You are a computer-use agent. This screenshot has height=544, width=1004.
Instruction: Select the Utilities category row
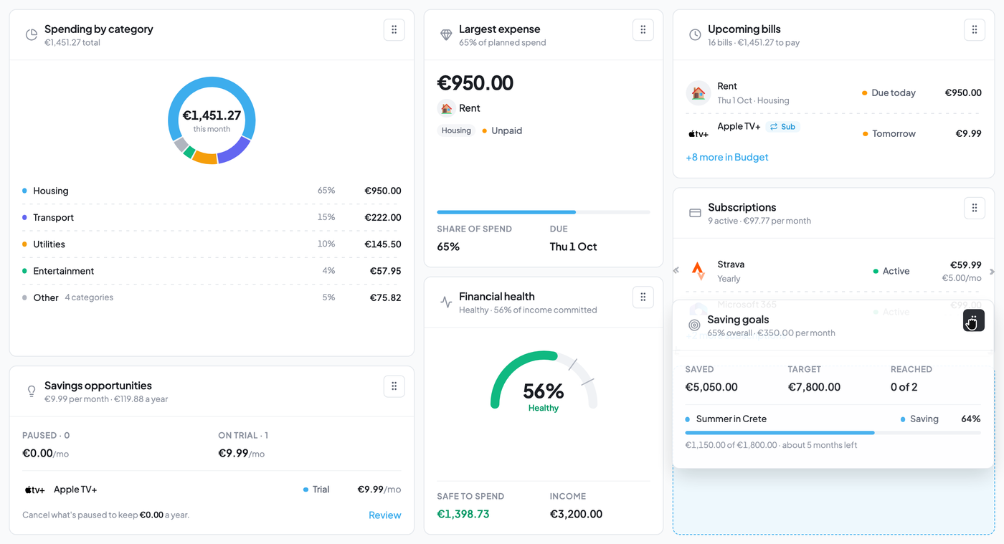212,244
